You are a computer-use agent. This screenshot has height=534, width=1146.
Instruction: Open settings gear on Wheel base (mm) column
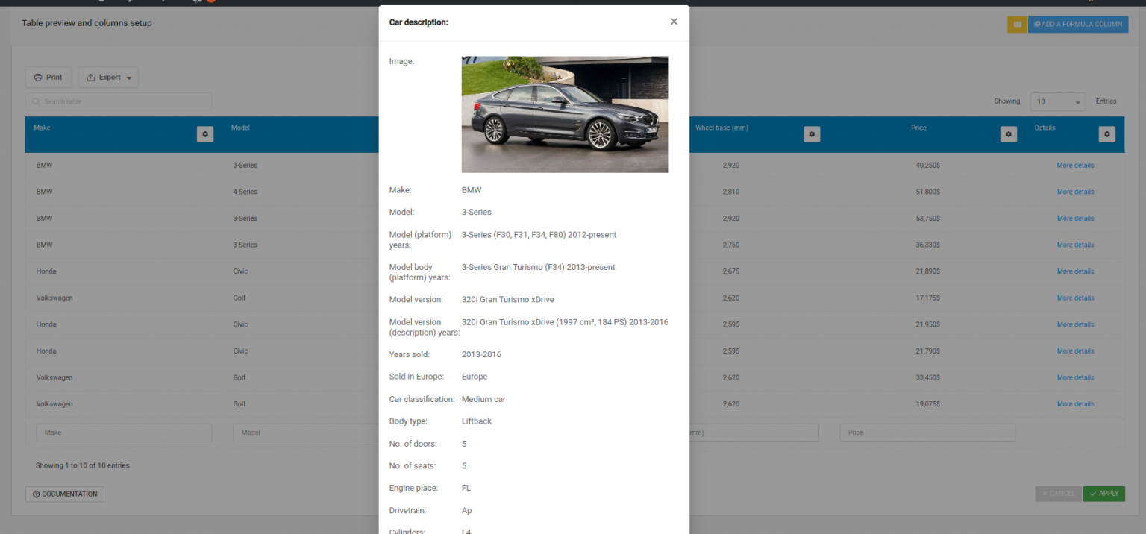(x=812, y=134)
